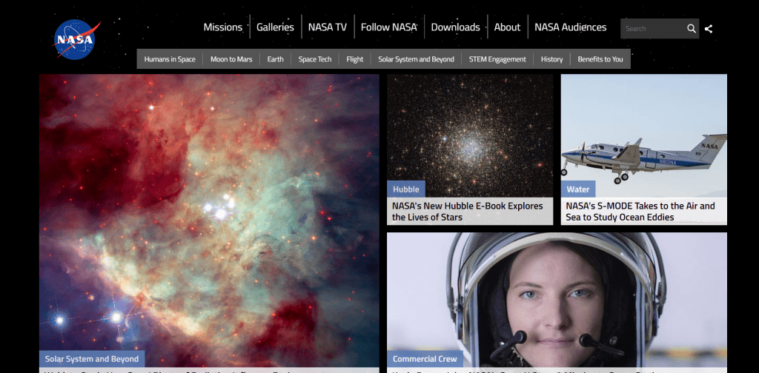Open the globular star cluster image

tap(469, 135)
